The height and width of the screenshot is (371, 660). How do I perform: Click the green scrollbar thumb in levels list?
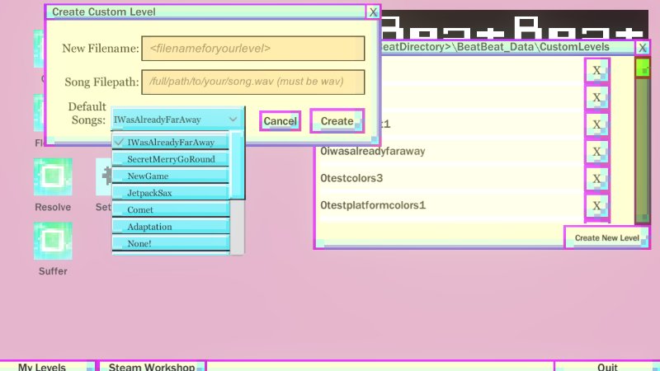click(643, 68)
